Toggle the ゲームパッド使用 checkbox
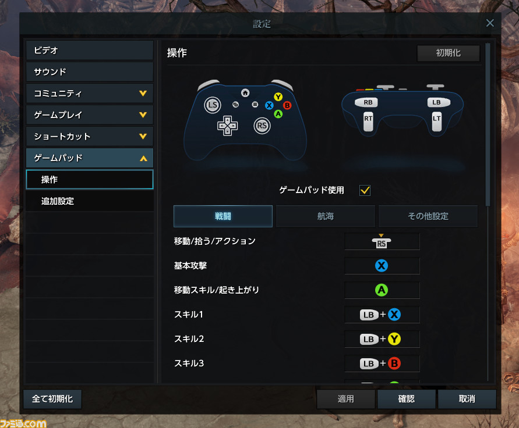Viewport: 519px width, 428px height. point(365,190)
